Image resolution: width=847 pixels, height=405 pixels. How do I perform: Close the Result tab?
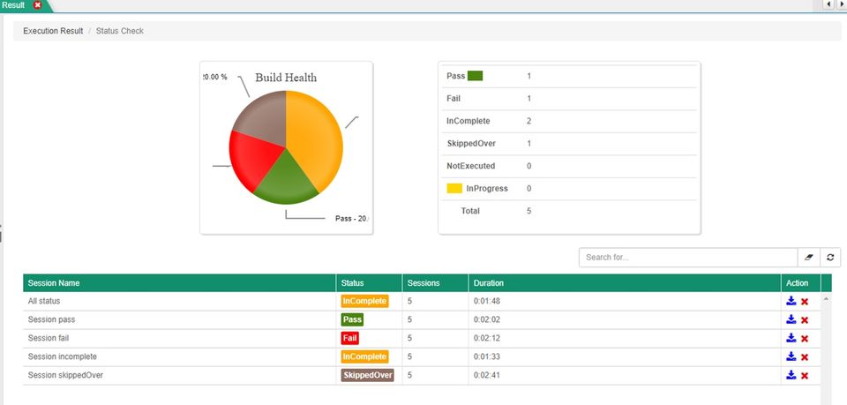click(x=37, y=5)
